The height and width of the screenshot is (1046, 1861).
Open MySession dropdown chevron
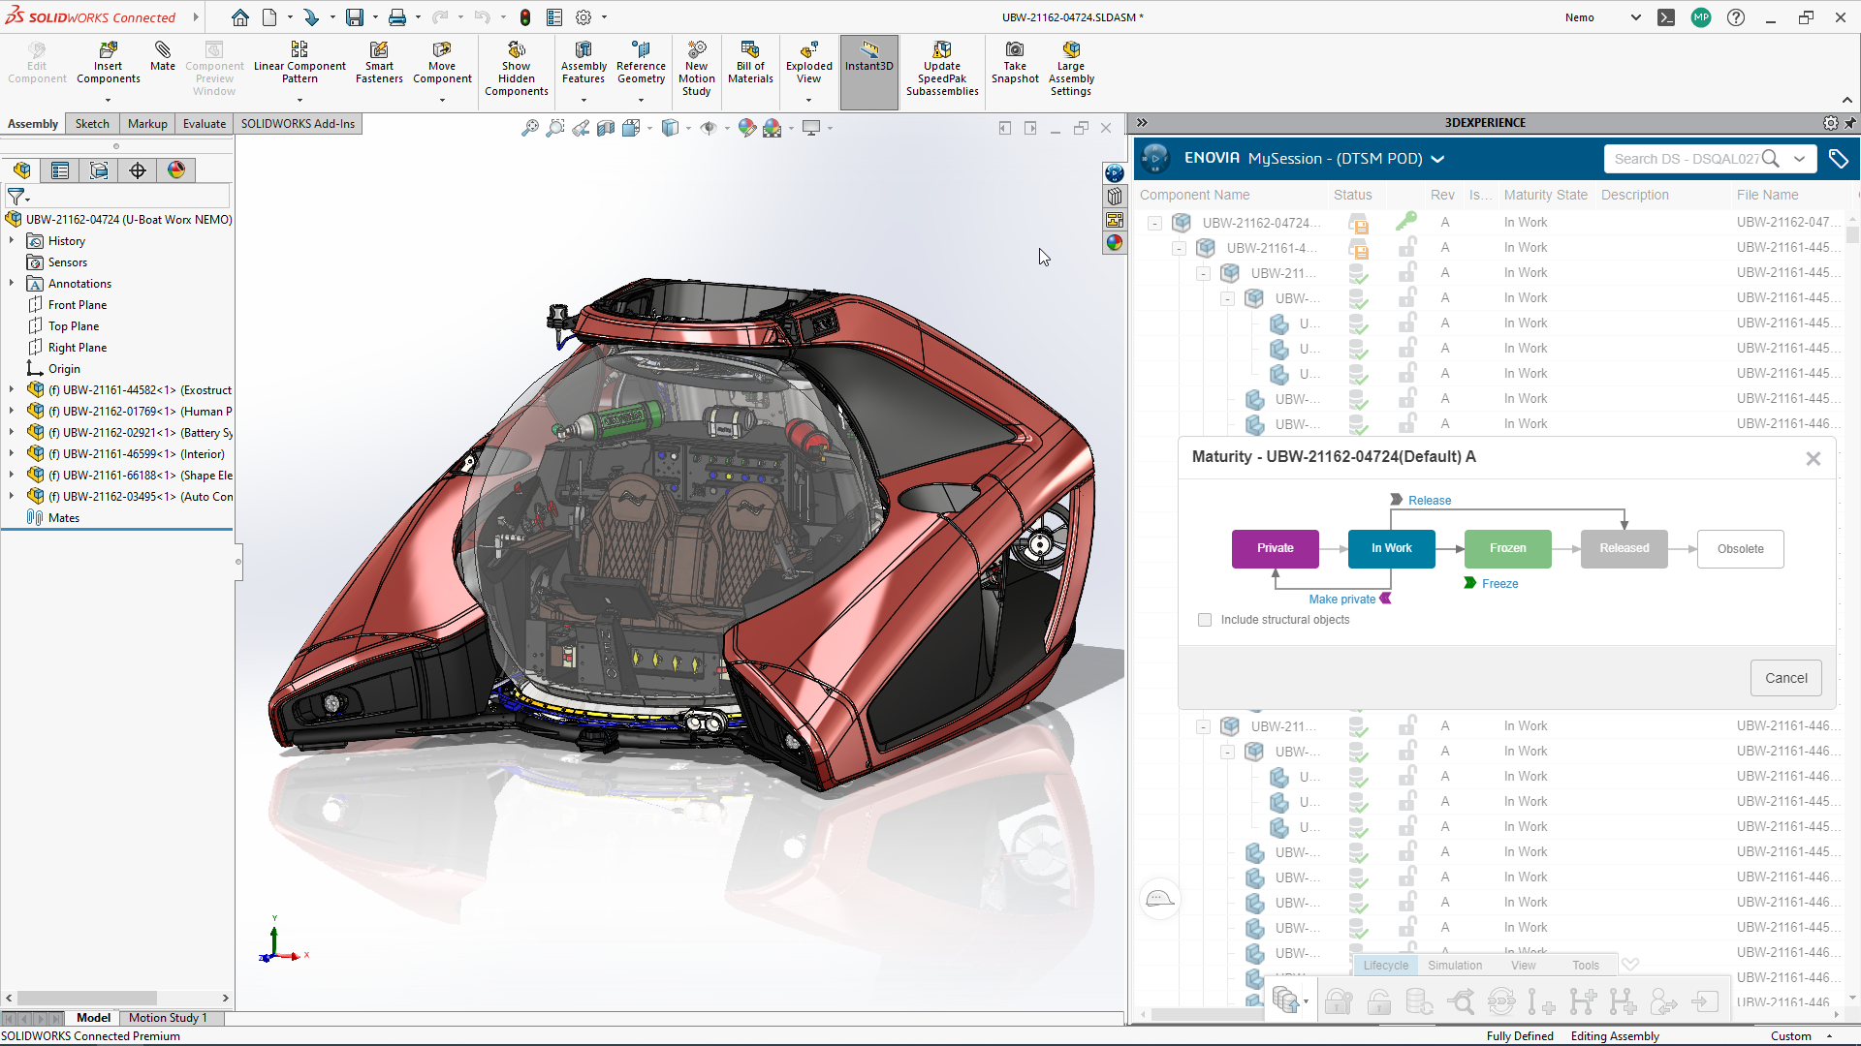point(1437,159)
